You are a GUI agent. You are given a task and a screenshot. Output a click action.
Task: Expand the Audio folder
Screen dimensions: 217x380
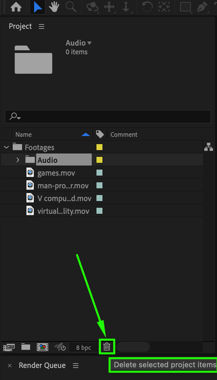(18, 160)
